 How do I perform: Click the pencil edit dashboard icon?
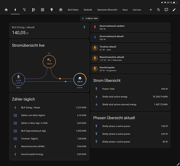click(174, 10)
